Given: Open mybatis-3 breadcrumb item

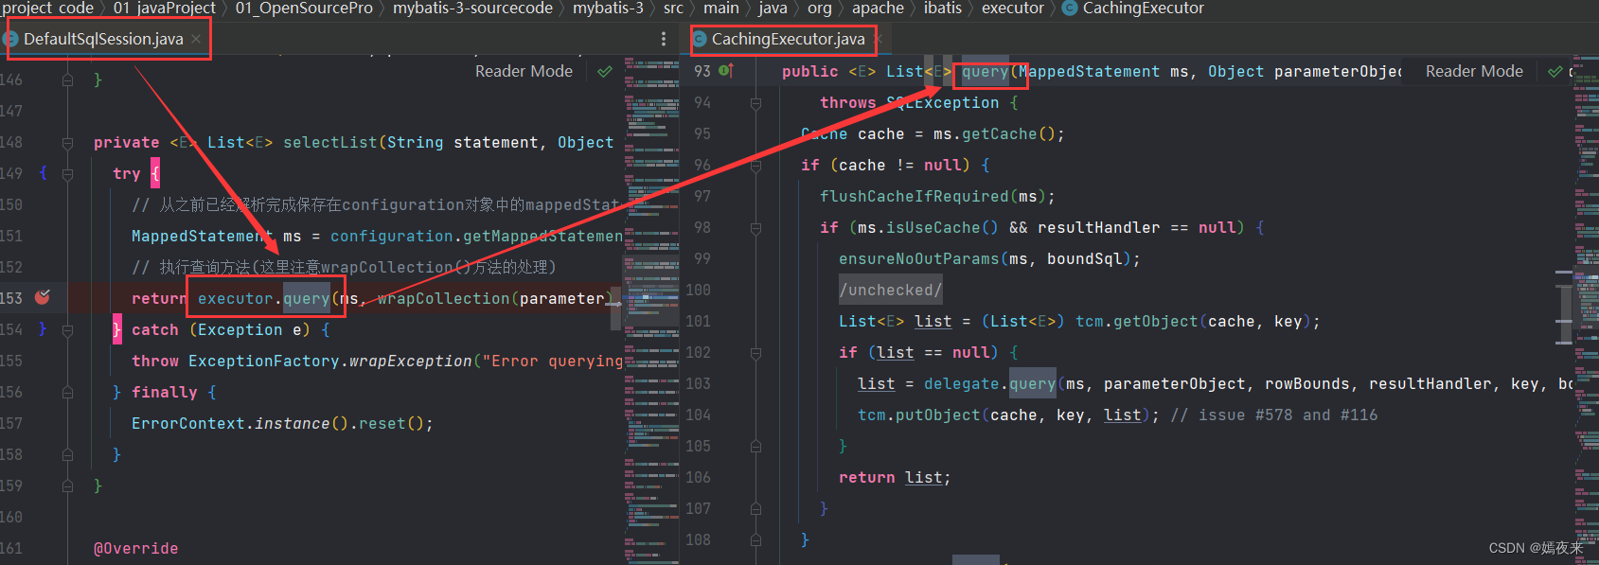Looking at the screenshot, I should coord(608,9).
